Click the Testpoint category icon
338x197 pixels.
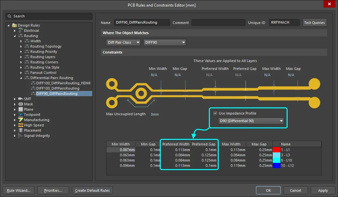pos(21,115)
